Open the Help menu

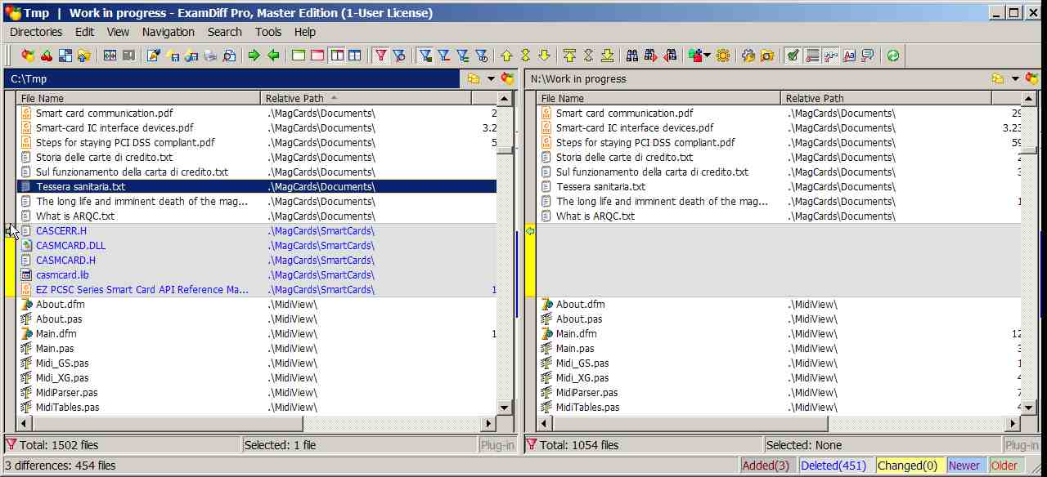click(x=305, y=32)
